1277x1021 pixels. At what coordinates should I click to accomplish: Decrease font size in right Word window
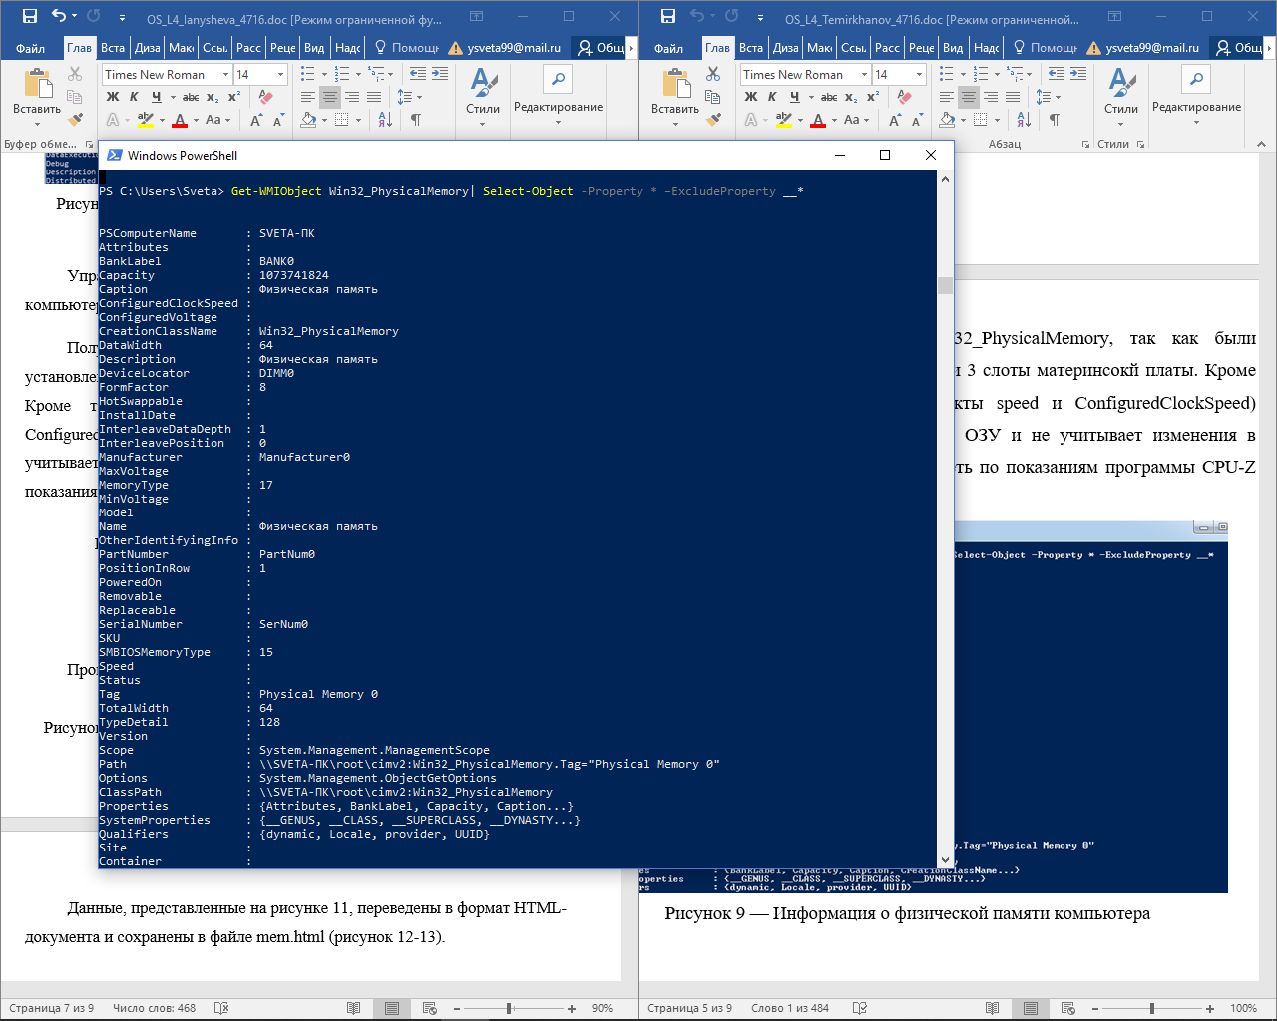click(x=917, y=120)
